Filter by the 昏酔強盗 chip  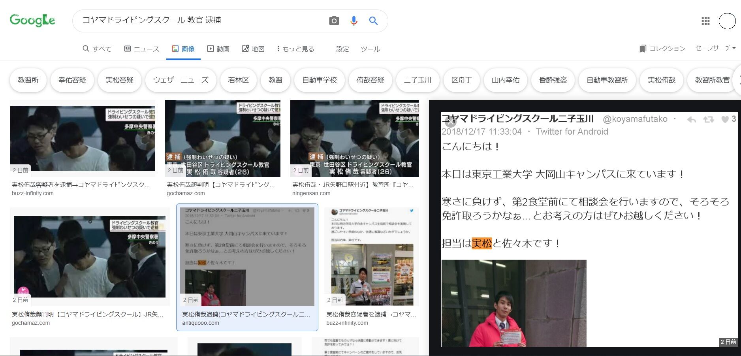click(x=553, y=80)
